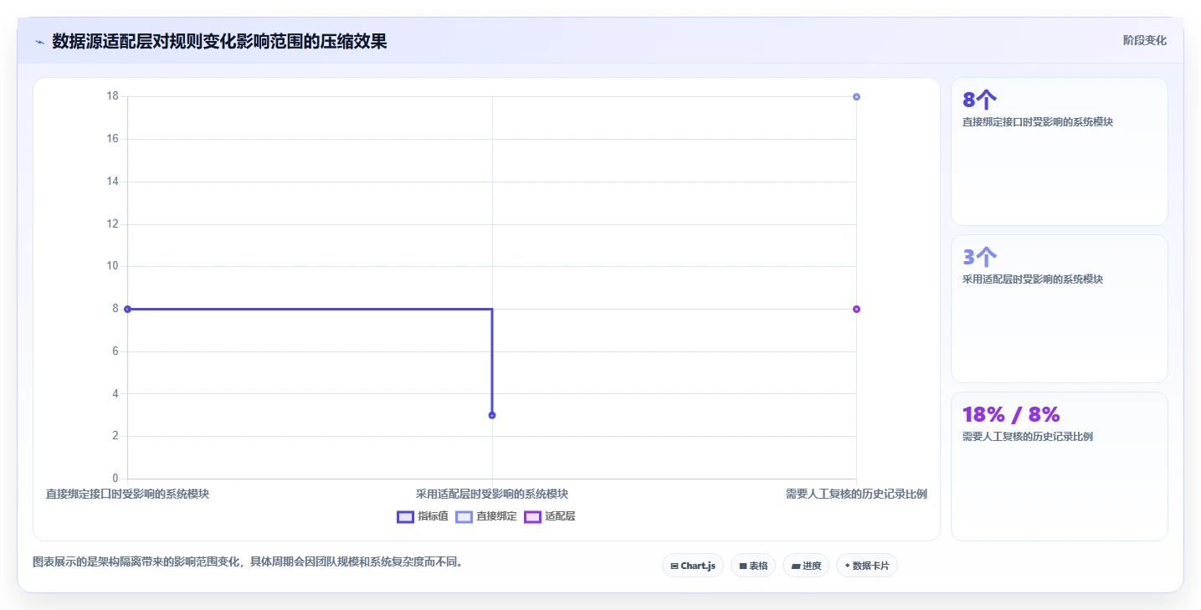Open the 8个 stat card
This screenshot has height=610, width=1201.
coord(1059,151)
